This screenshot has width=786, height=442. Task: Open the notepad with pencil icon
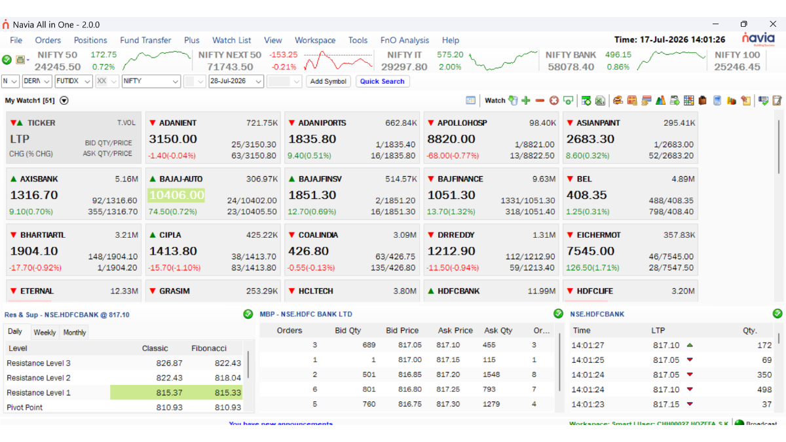(x=777, y=100)
